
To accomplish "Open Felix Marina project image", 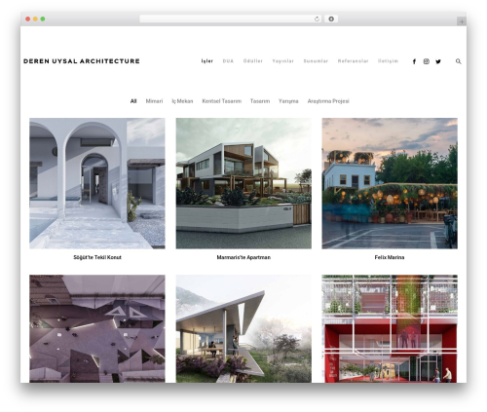I will pos(390,183).
